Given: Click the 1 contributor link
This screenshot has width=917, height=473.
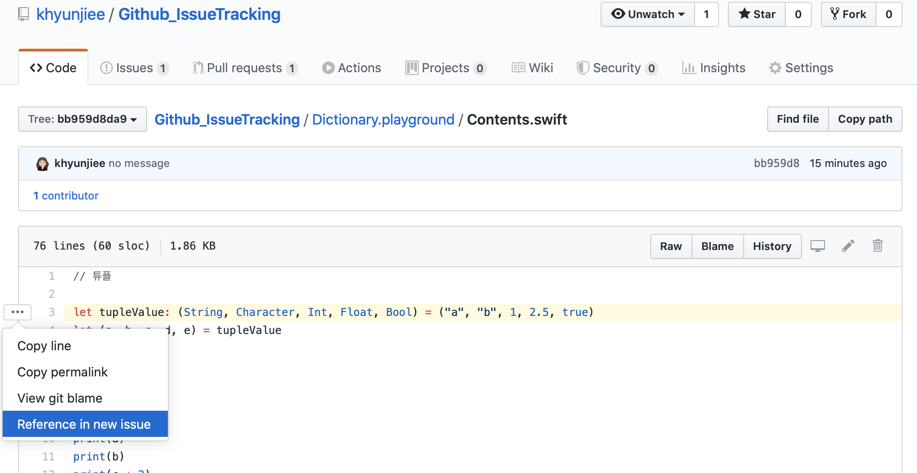Looking at the screenshot, I should [x=66, y=196].
